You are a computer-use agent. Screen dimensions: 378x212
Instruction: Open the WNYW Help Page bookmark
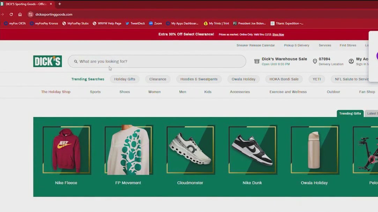pos(107,23)
